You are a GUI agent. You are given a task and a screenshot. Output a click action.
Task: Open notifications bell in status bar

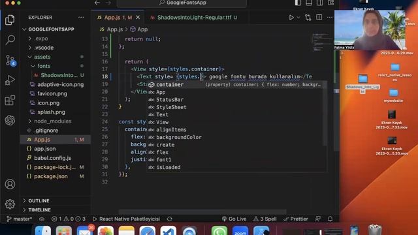(330, 219)
